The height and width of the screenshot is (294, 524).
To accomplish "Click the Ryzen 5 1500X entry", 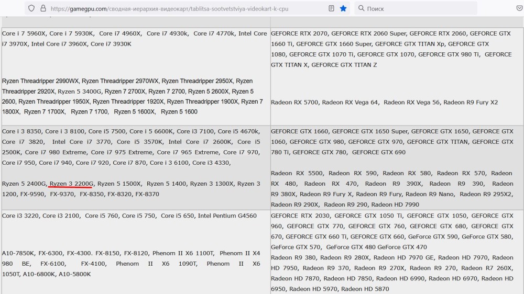I will tap(119, 184).
